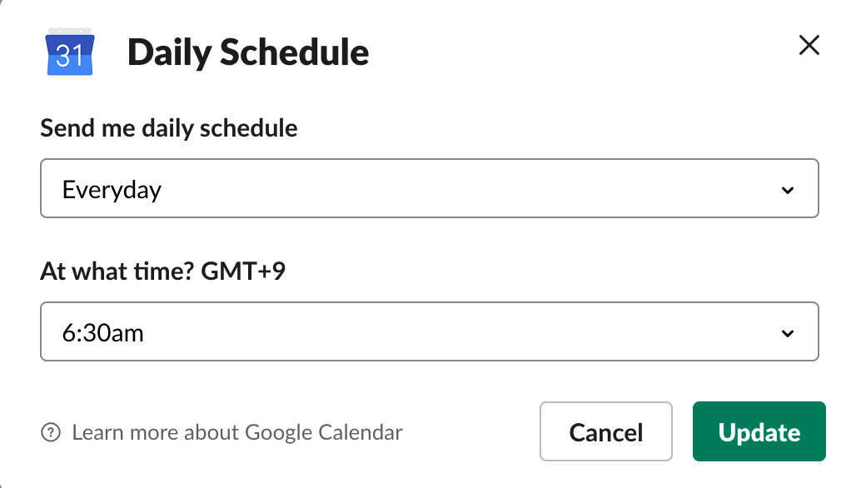Click the Daily Schedule dialog title

248,52
